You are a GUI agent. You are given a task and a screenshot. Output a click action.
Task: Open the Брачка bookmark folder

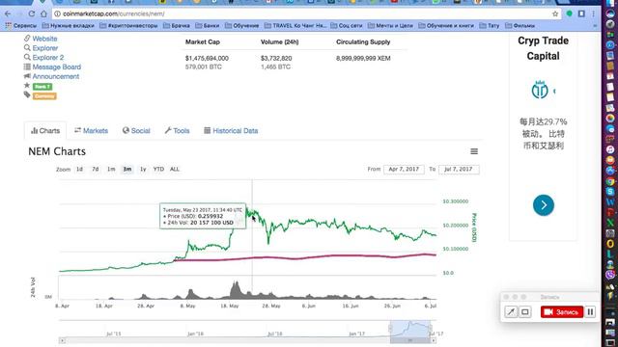pyautogui.click(x=177, y=26)
